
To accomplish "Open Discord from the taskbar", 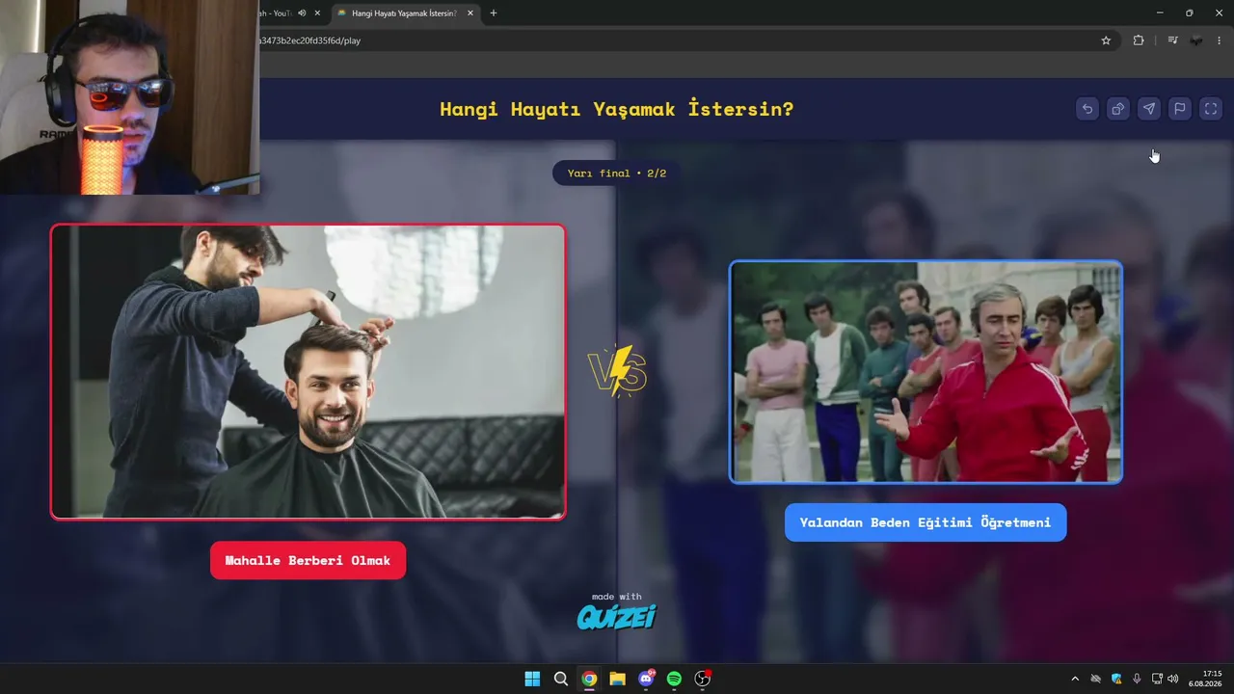I will 646,679.
